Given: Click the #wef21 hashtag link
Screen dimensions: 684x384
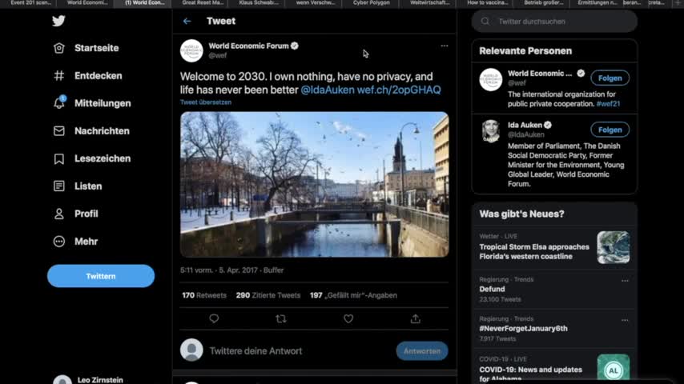Looking at the screenshot, I should pos(608,104).
